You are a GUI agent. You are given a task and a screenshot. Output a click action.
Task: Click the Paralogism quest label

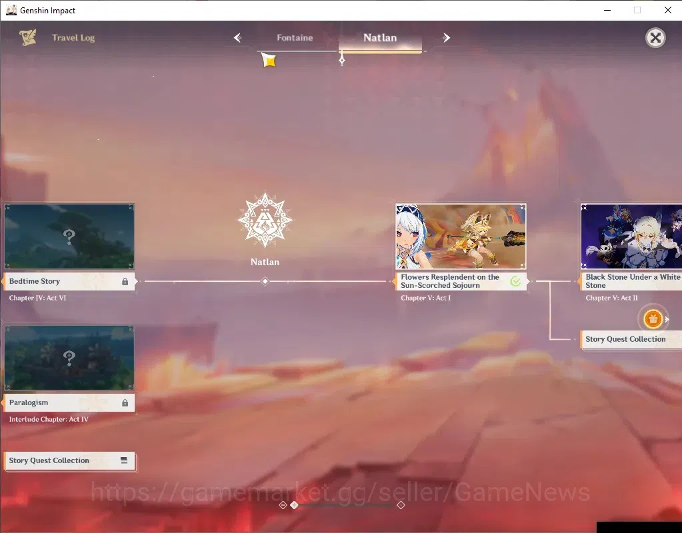[x=69, y=402]
